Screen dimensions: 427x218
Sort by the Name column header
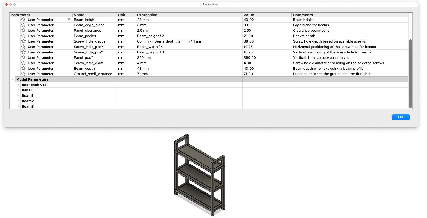(95, 15)
